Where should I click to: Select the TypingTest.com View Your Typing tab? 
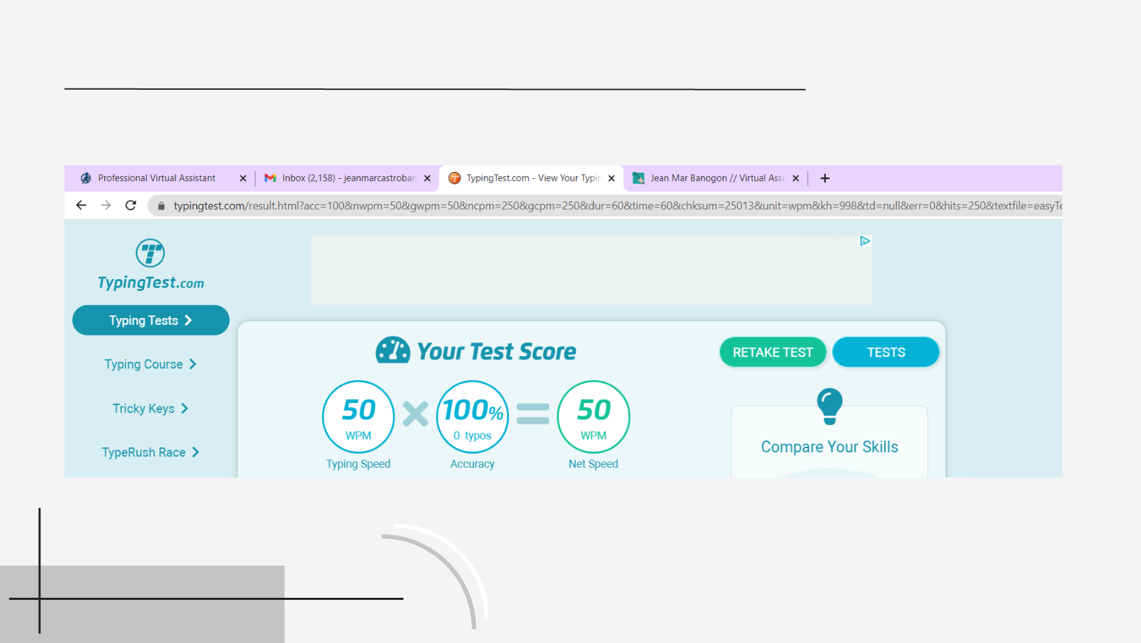[x=532, y=178]
